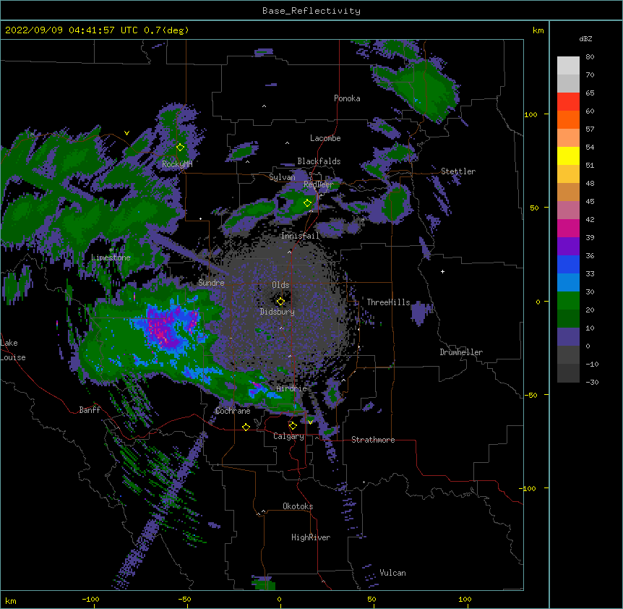Screen dimensions: 623x609
Task: Click the 80 value on the dBZ legend
Action: [590, 57]
